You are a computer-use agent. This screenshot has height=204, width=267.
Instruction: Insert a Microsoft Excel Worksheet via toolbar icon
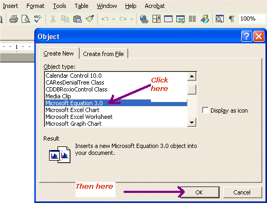point(180,19)
